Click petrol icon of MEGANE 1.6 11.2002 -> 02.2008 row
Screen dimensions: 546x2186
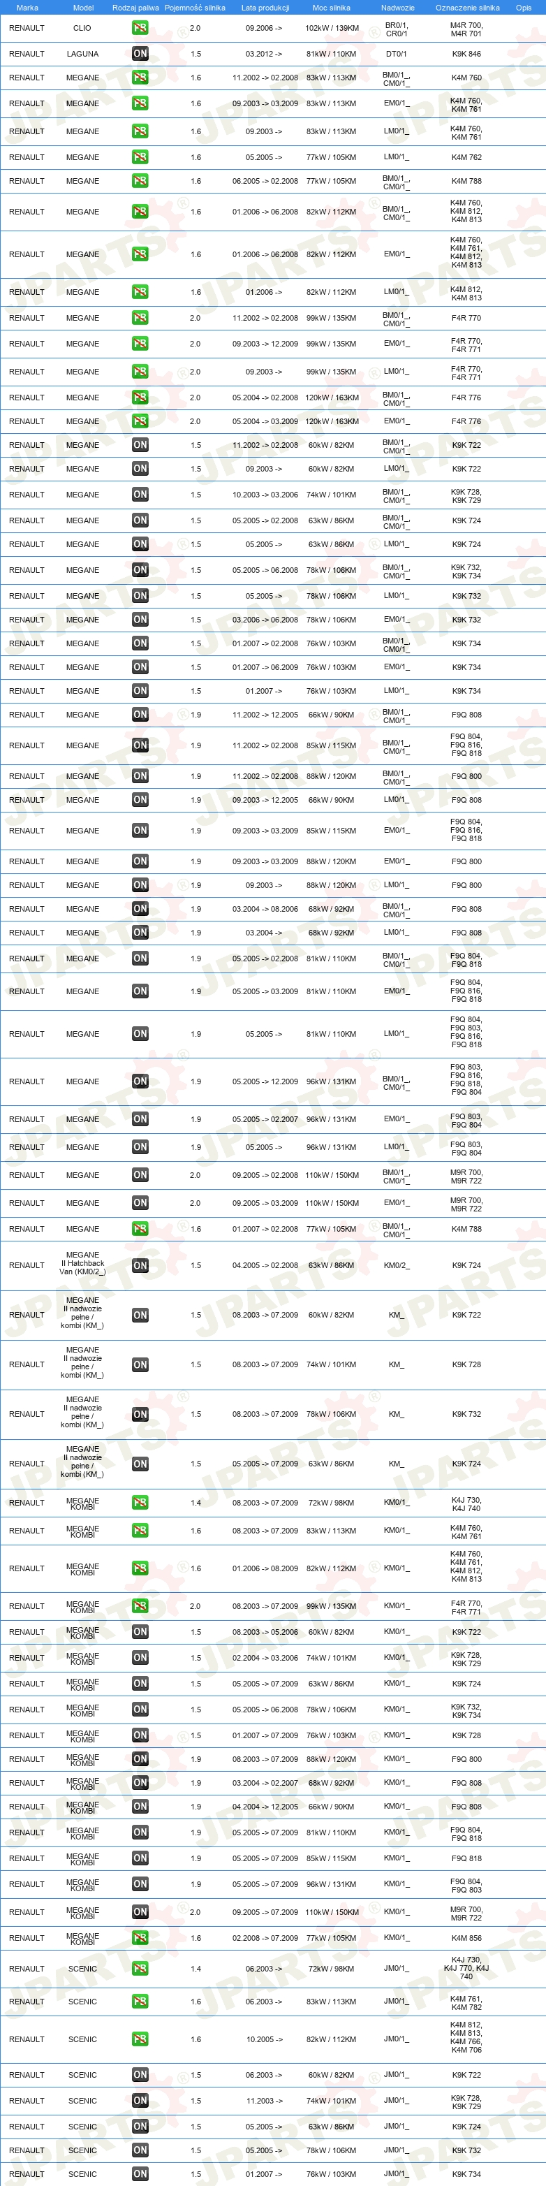[140, 78]
